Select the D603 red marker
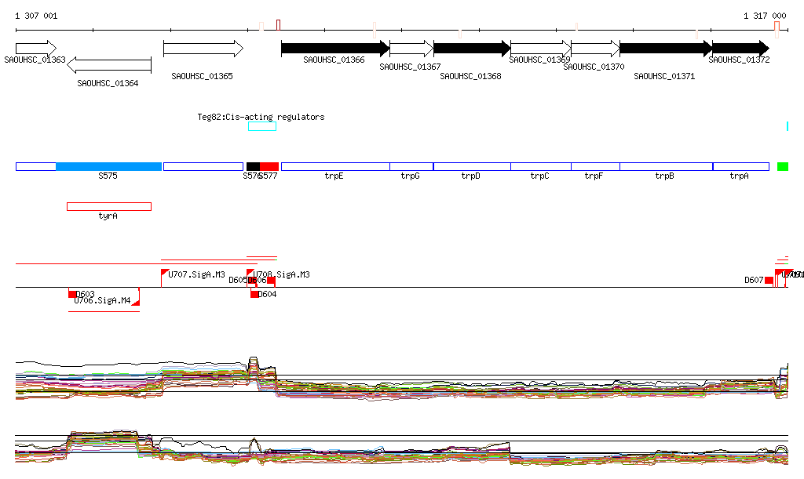Screen dimensions: 804x479 73,294
